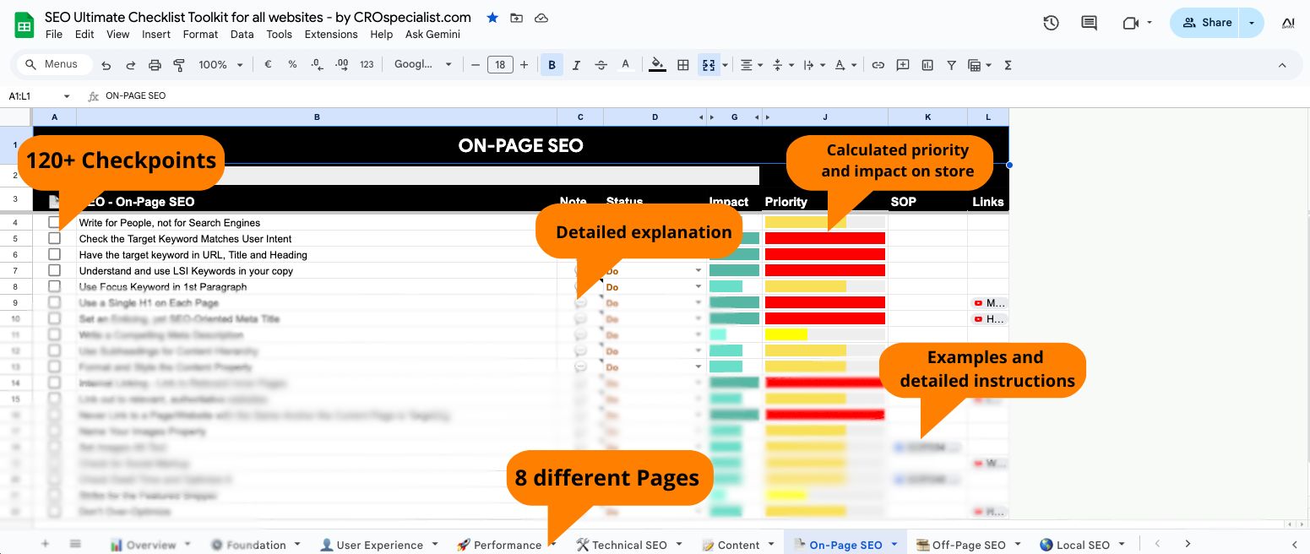Expand the font family dropdown
This screenshot has height=554, width=1310.
(x=423, y=65)
